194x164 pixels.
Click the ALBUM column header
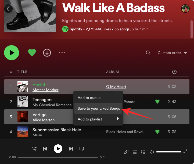click(113, 72)
